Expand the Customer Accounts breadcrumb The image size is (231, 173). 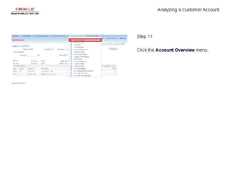point(59,36)
